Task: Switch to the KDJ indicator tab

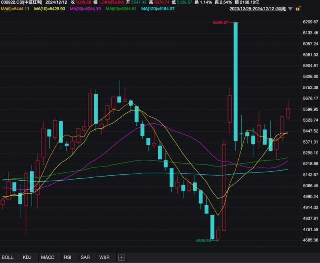Action: [27, 257]
